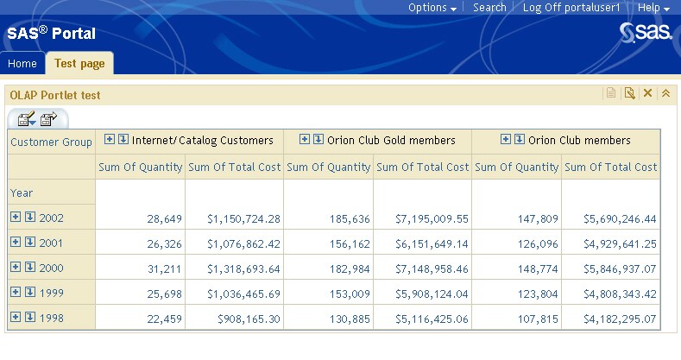Expand Orion Club members column group
The image size is (681, 360).
pyautogui.click(x=506, y=139)
